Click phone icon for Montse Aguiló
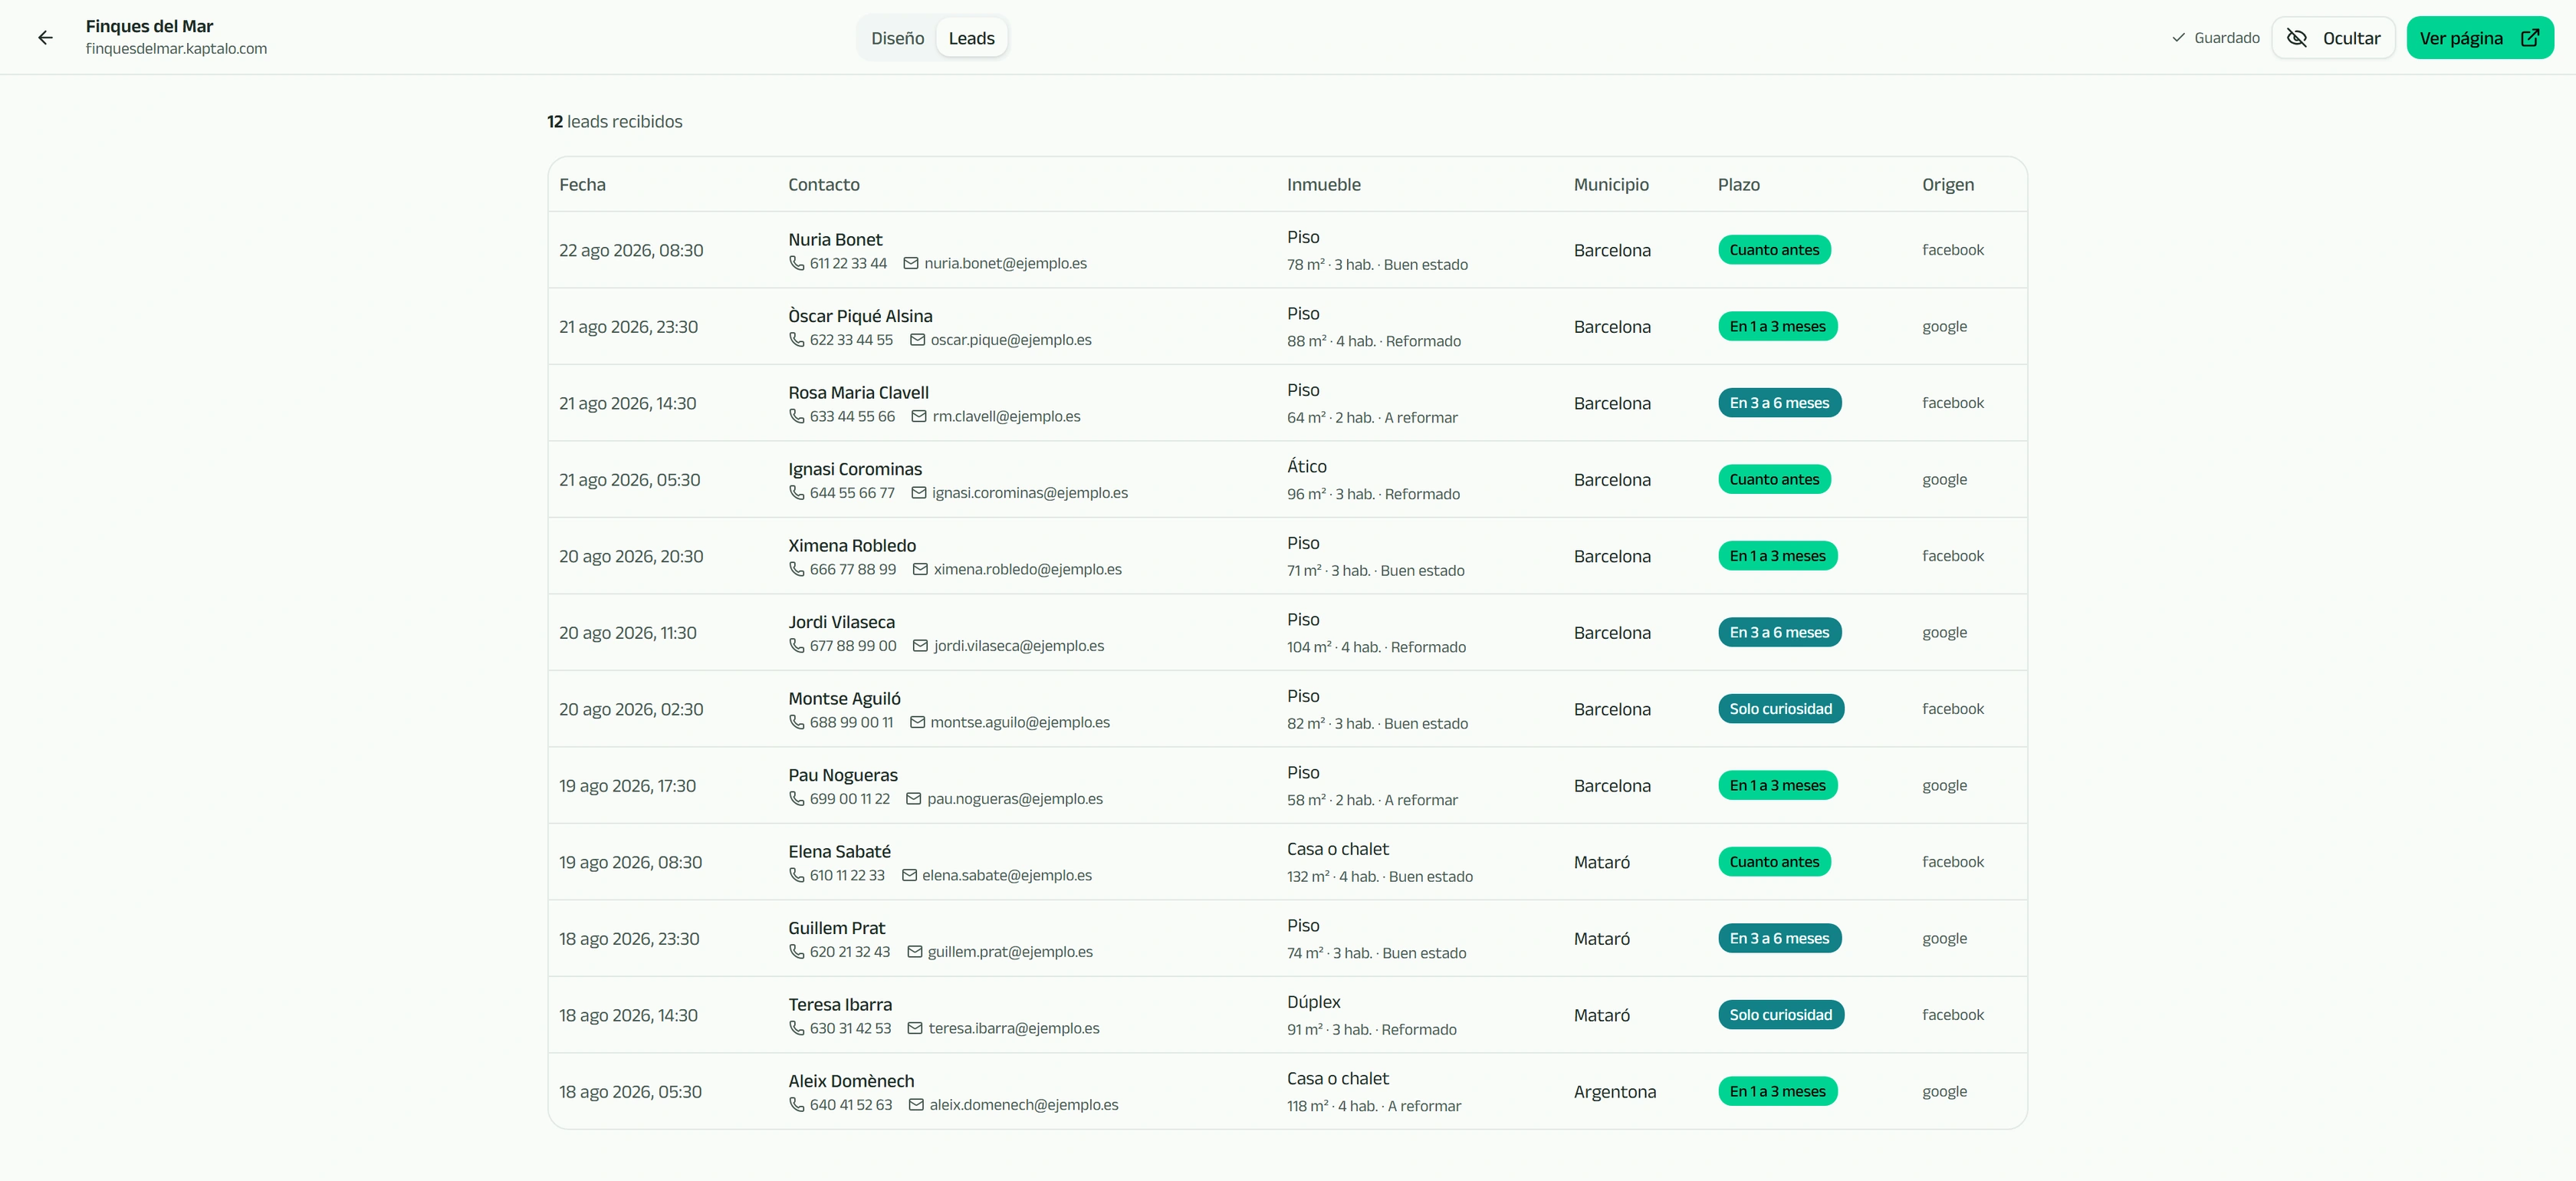 click(x=797, y=722)
